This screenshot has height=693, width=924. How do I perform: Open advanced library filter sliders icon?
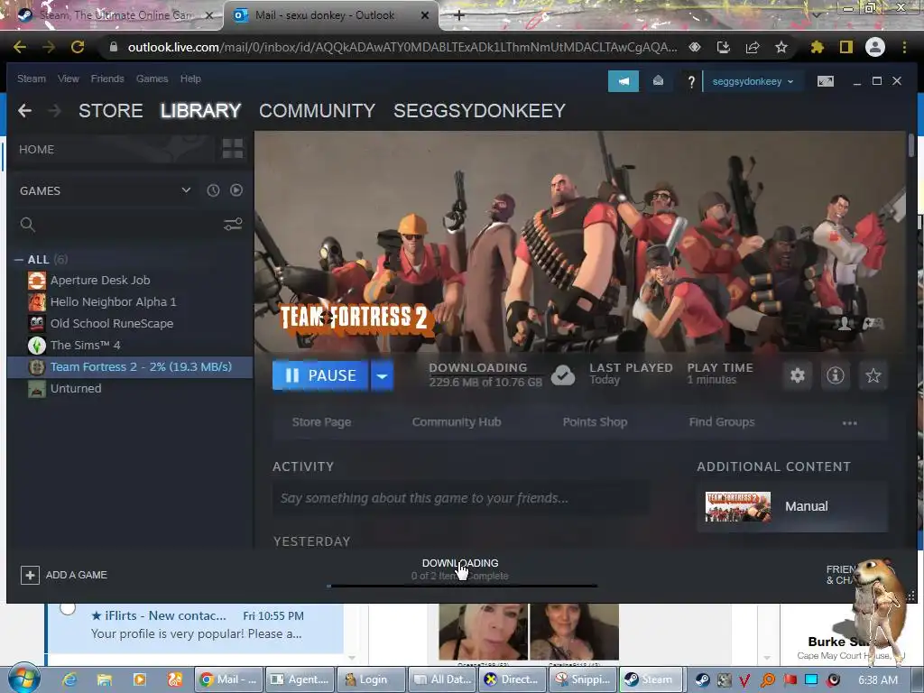(x=233, y=224)
